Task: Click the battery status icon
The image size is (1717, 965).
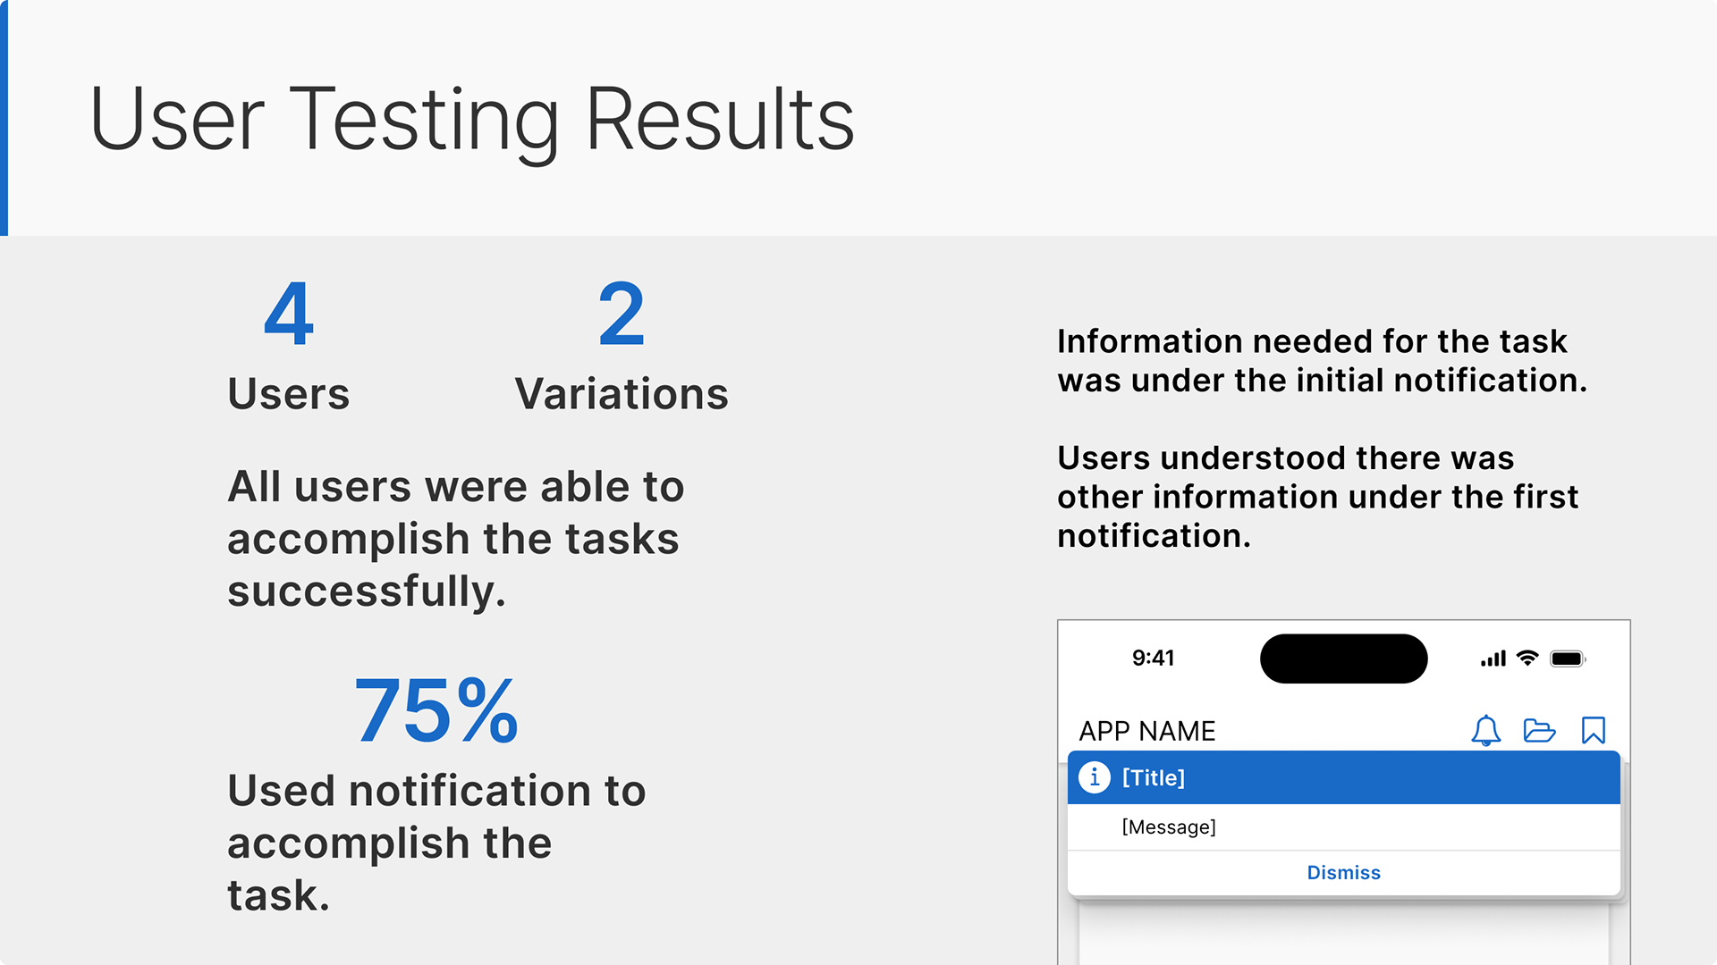Action: [x=1568, y=659]
